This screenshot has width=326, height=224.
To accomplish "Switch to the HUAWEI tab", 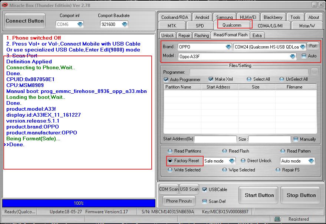I will pyautogui.click(x=248, y=17).
